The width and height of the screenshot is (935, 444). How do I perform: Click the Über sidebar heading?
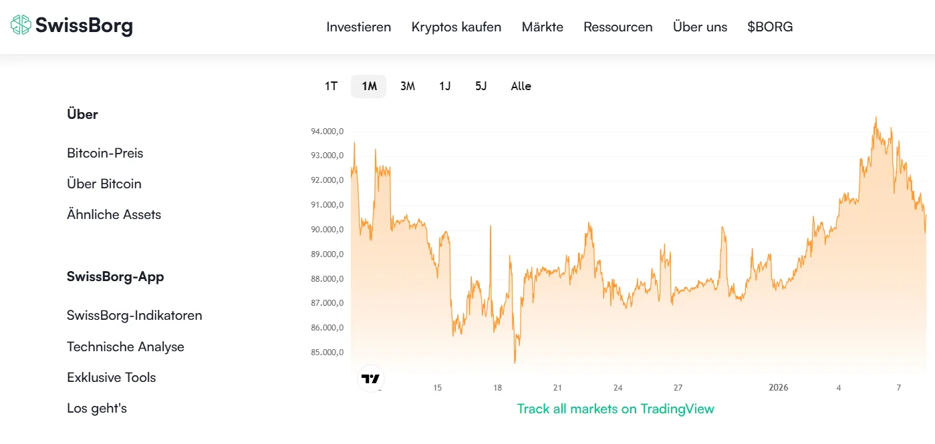click(83, 114)
